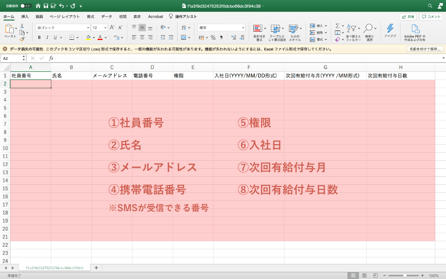Switch to the 挿入 ribbon tab

(x=25, y=17)
